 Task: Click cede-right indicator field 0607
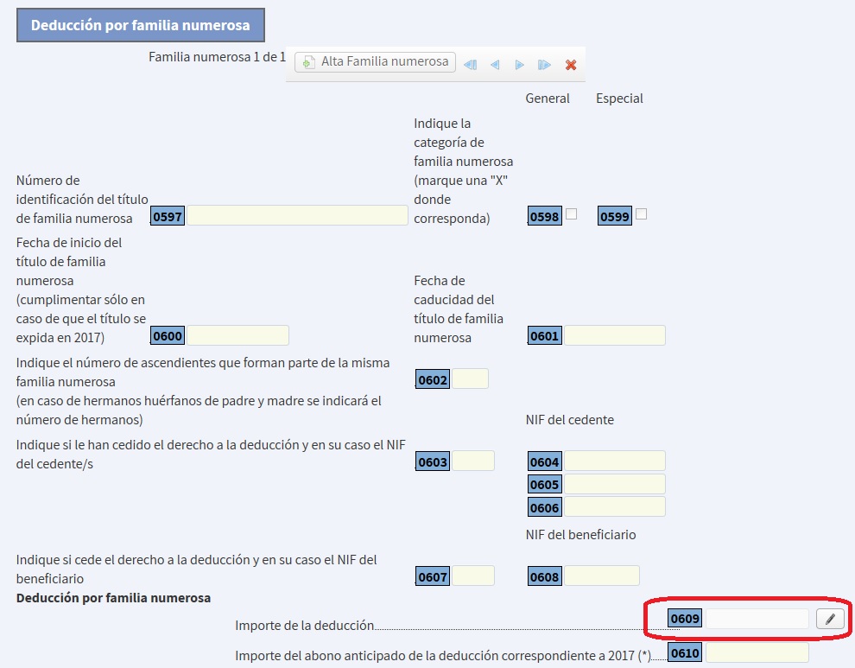click(x=472, y=576)
